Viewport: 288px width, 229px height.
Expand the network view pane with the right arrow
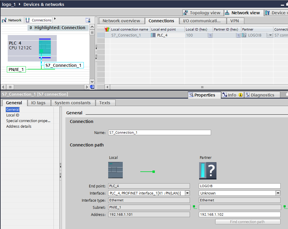point(96,58)
